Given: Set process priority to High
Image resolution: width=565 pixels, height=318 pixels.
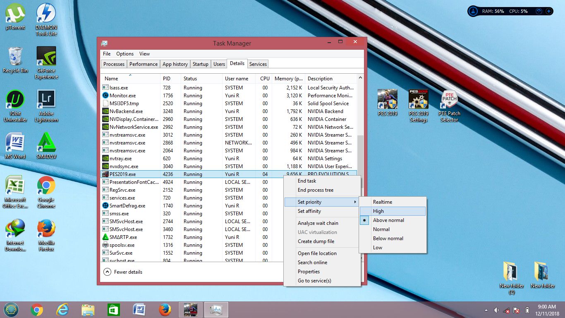Looking at the screenshot, I should coord(393,211).
